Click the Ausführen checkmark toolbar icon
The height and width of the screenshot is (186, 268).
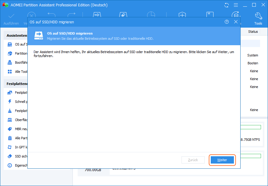pyautogui.click(x=11, y=16)
